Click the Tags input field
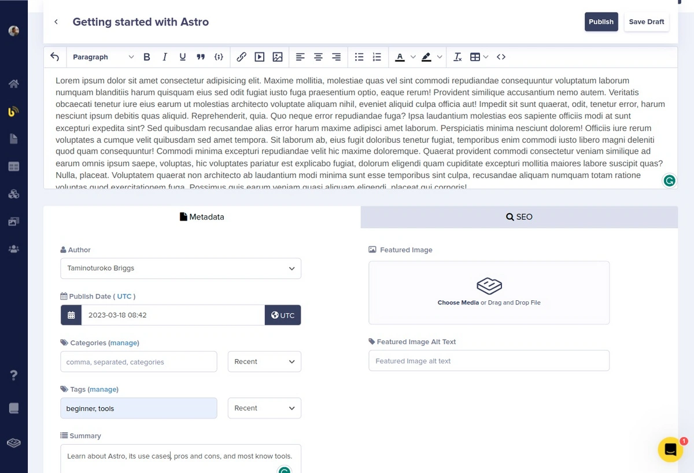 (x=139, y=408)
